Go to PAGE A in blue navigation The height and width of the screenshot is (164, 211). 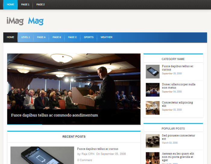[x=41, y=37]
